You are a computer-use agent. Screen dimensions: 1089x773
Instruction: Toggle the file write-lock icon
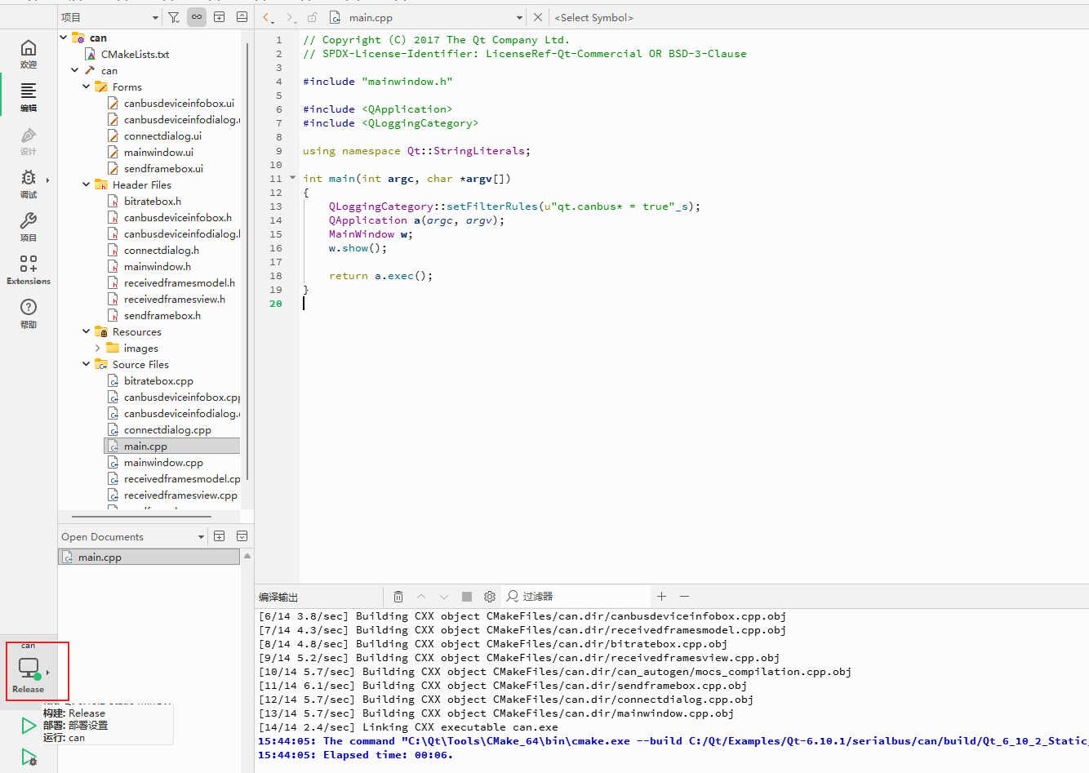(x=313, y=17)
